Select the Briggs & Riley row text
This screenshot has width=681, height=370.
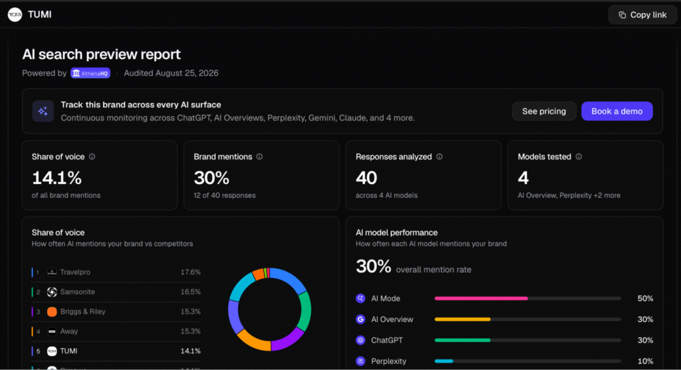(x=83, y=312)
